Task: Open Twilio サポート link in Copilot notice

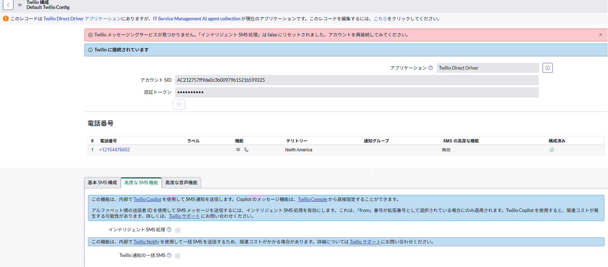Action: point(184,216)
